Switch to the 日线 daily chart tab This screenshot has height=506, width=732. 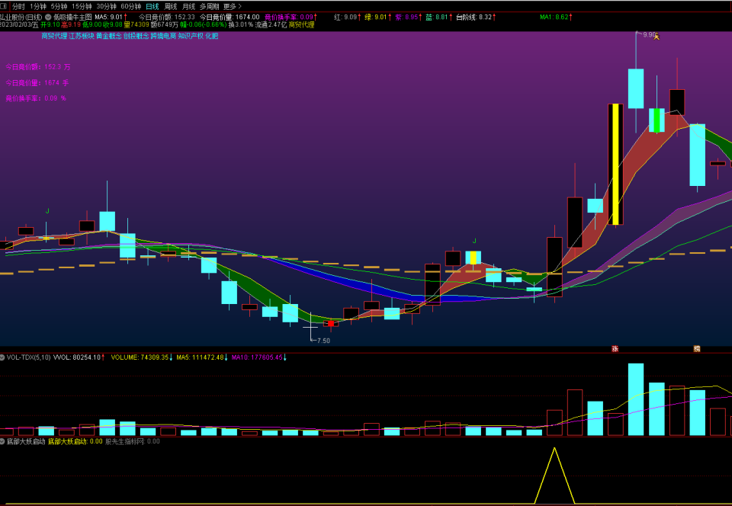152,7
